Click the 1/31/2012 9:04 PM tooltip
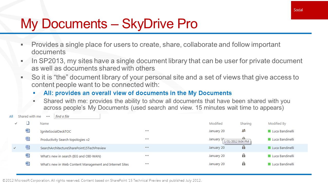328x184 pixels. 237,141
